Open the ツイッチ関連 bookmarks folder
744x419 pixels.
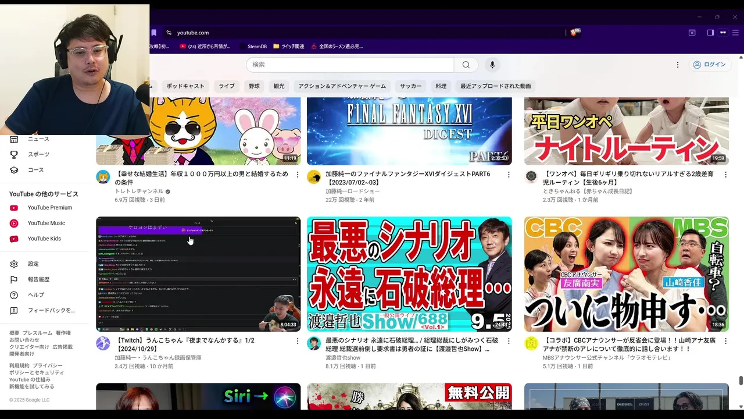click(x=288, y=47)
